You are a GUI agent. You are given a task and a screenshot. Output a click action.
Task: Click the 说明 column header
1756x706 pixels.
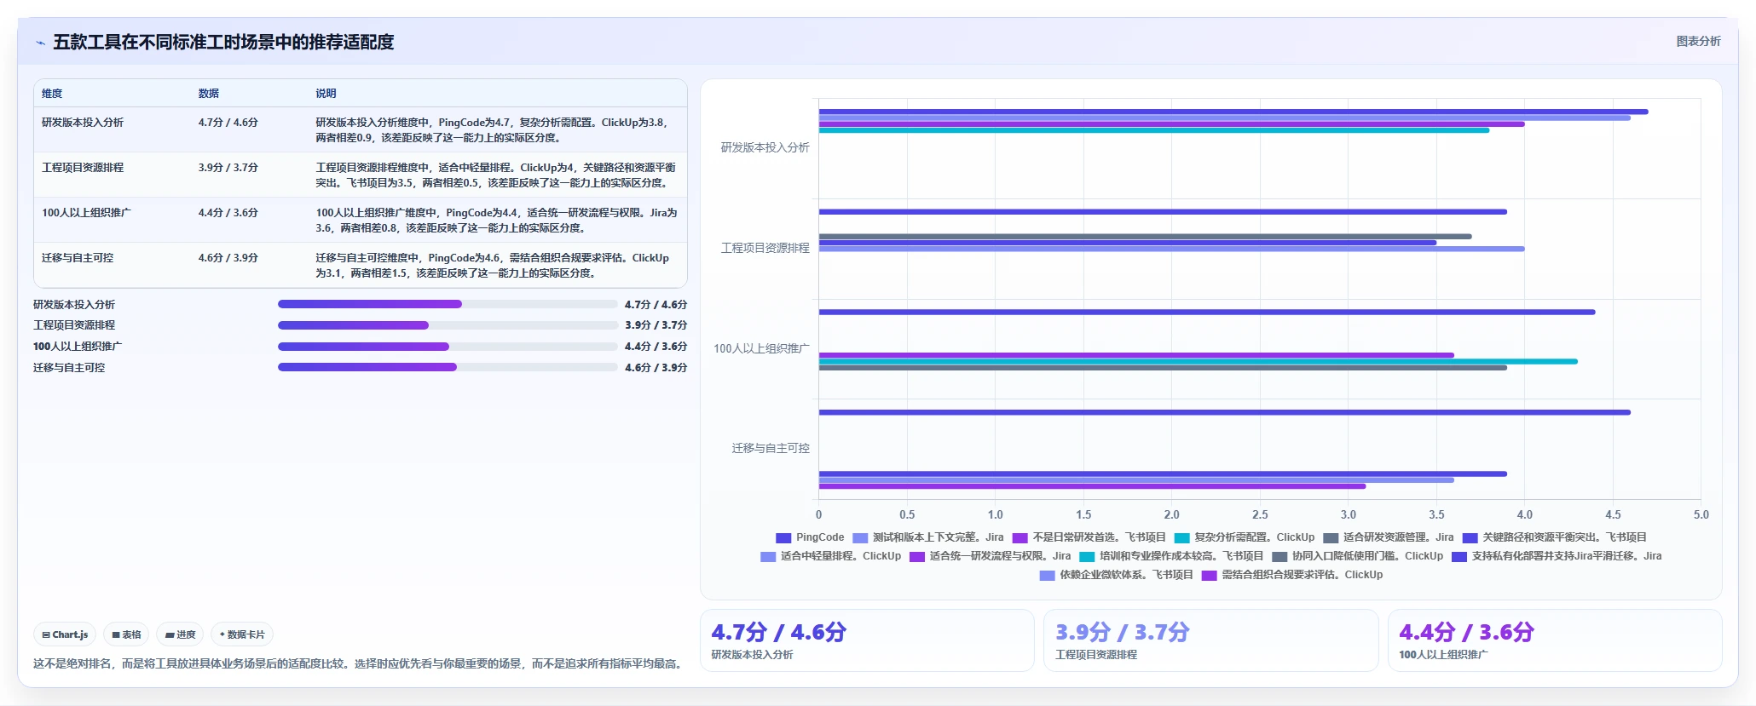tap(326, 94)
